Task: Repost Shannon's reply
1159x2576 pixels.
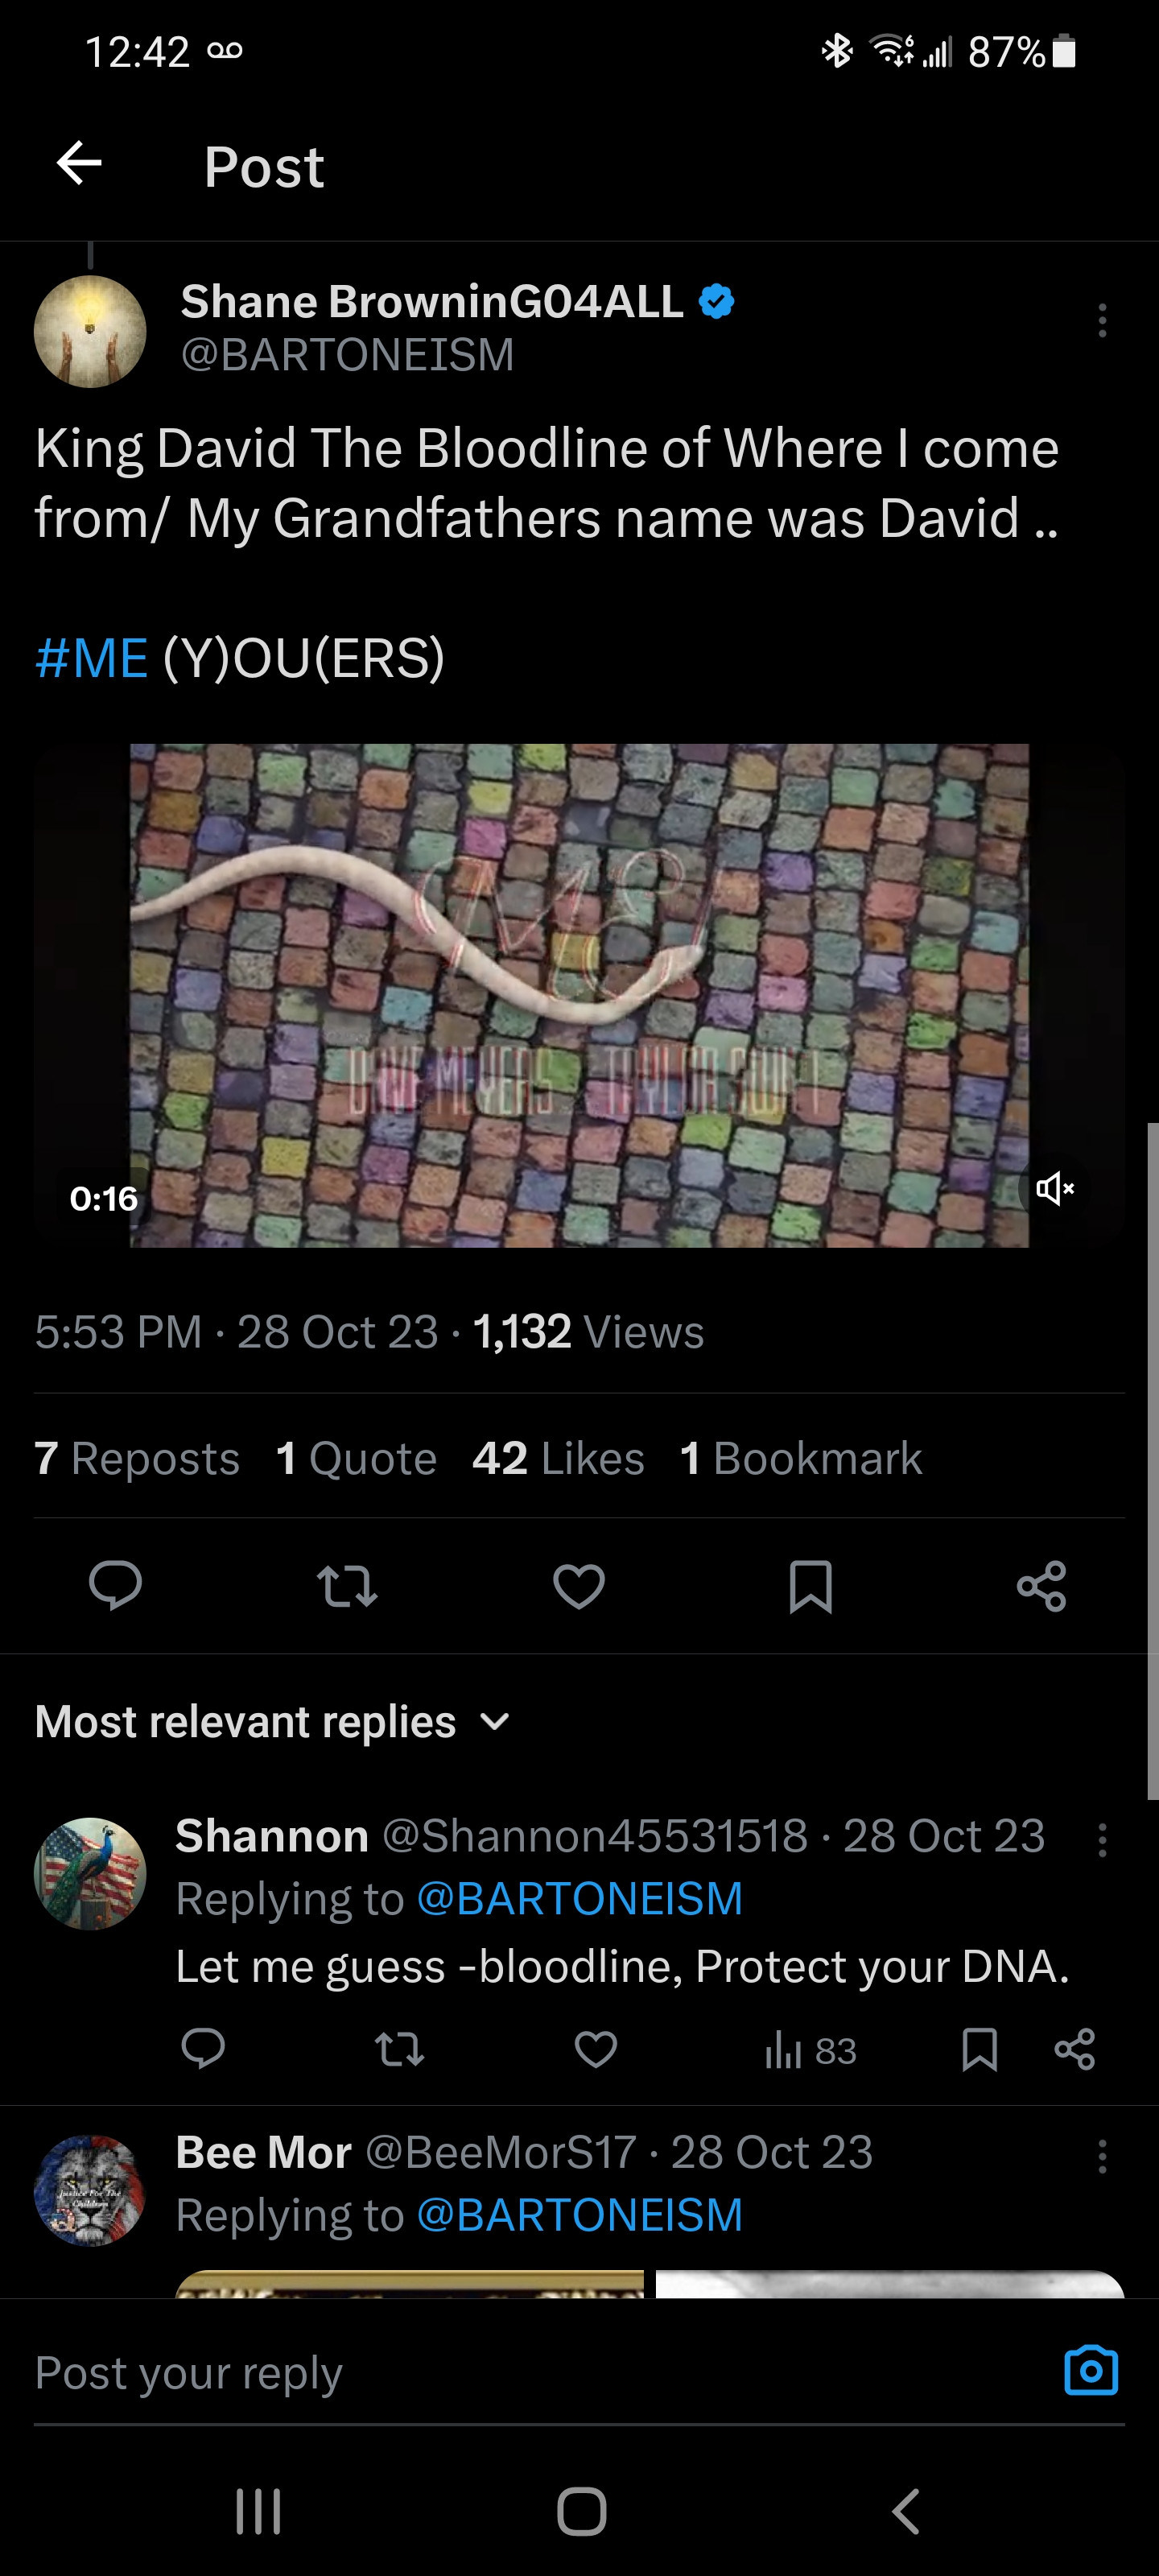Action: [x=399, y=2050]
